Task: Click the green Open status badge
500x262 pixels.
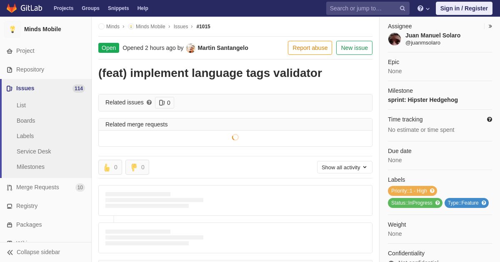Action: [x=109, y=48]
